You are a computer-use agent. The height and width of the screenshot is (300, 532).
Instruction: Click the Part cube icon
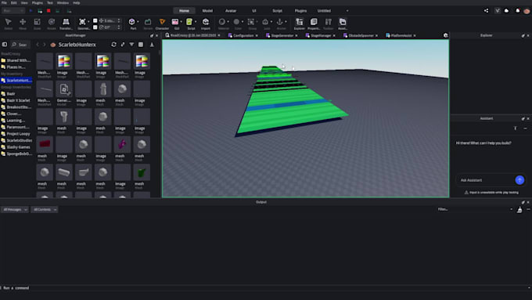pos(132,22)
